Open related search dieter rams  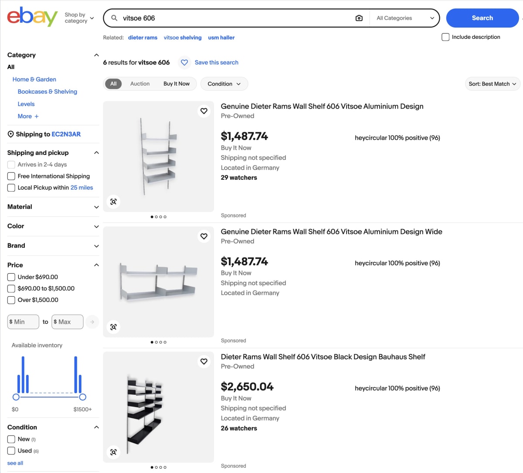(x=143, y=38)
